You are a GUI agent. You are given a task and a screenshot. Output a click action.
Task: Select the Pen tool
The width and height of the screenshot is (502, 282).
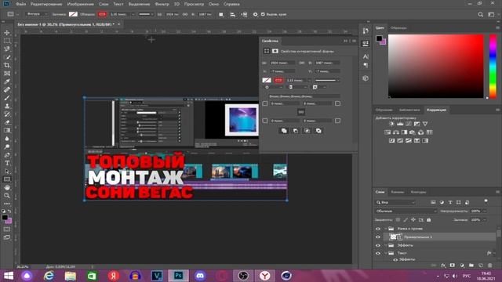click(7, 155)
